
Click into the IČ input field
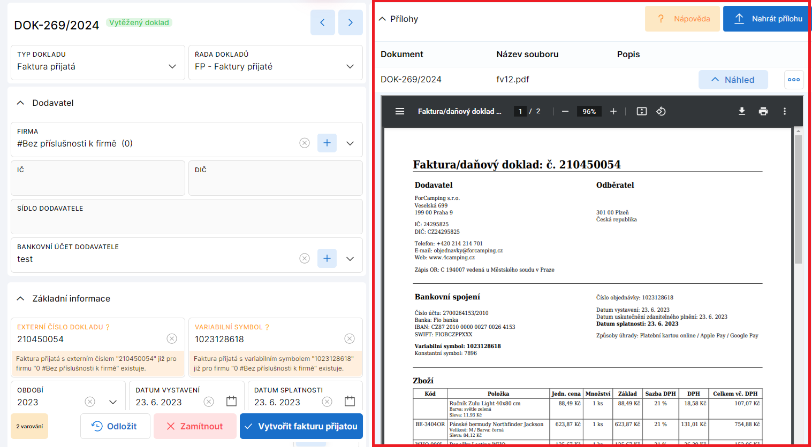coord(98,178)
